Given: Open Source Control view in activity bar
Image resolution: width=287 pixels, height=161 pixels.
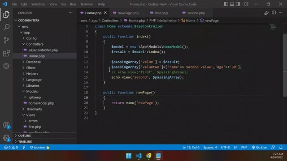Looking at the screenshot, I should click(x=6, y=40).
